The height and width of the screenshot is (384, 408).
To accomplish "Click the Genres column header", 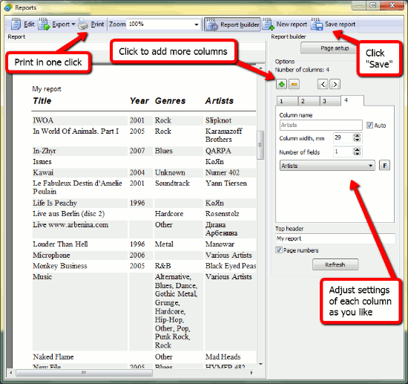I will point(171,101).
